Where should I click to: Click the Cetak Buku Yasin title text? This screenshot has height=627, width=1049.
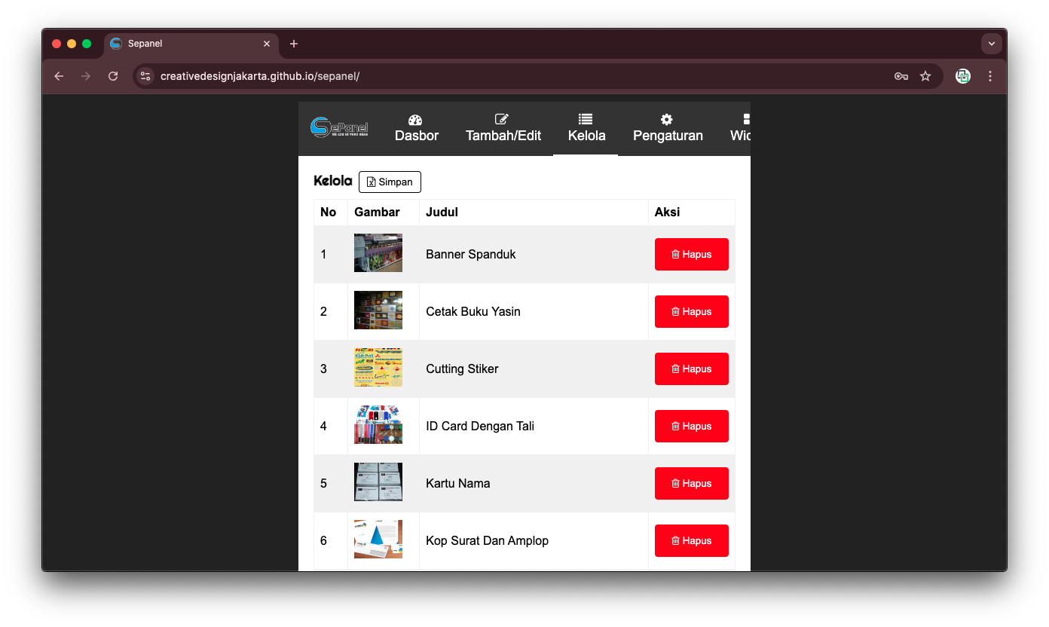[473, 311]
